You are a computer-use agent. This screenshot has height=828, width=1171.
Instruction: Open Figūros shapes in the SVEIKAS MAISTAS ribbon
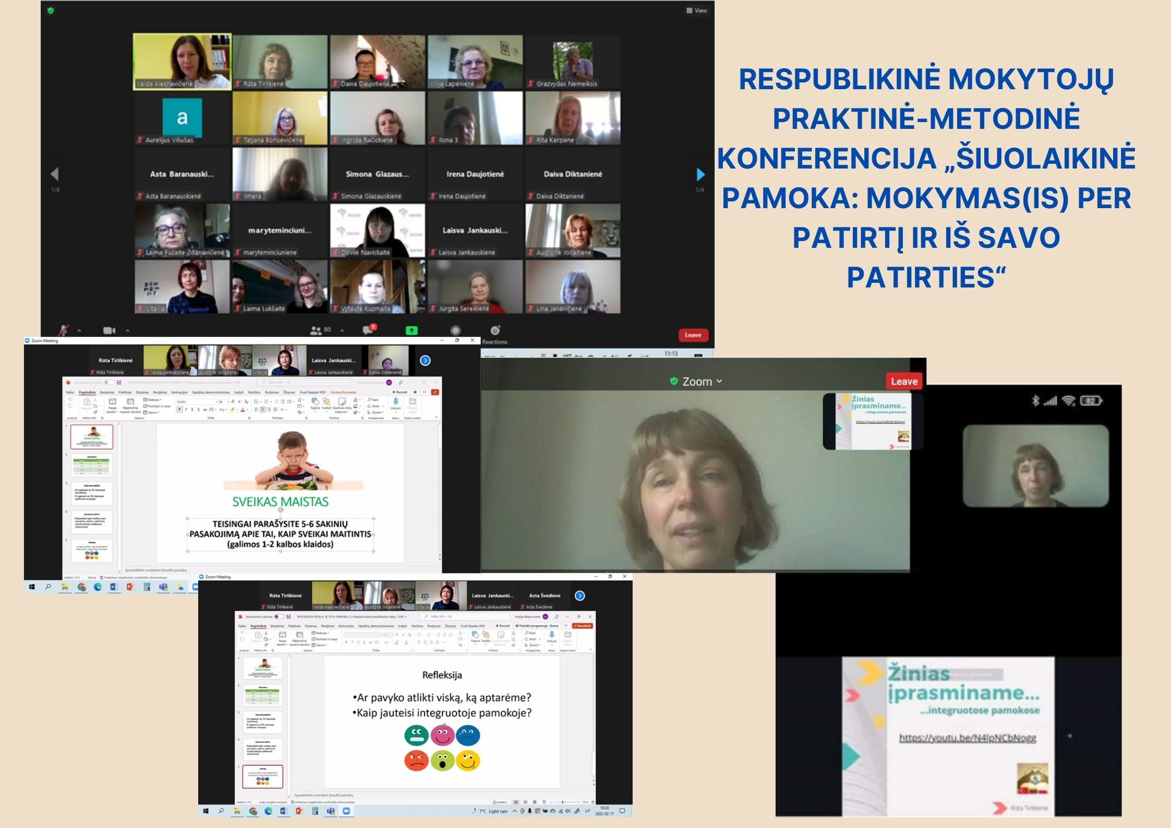(315, 404)
